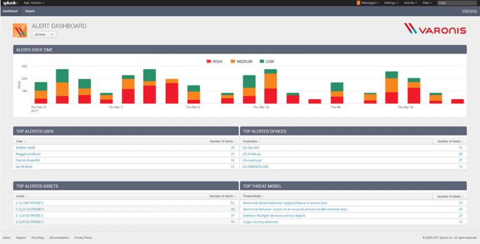This screenshot has width=480, height=244.
Task: Open Crypto activity detected threat model
Action: (260, 222)
